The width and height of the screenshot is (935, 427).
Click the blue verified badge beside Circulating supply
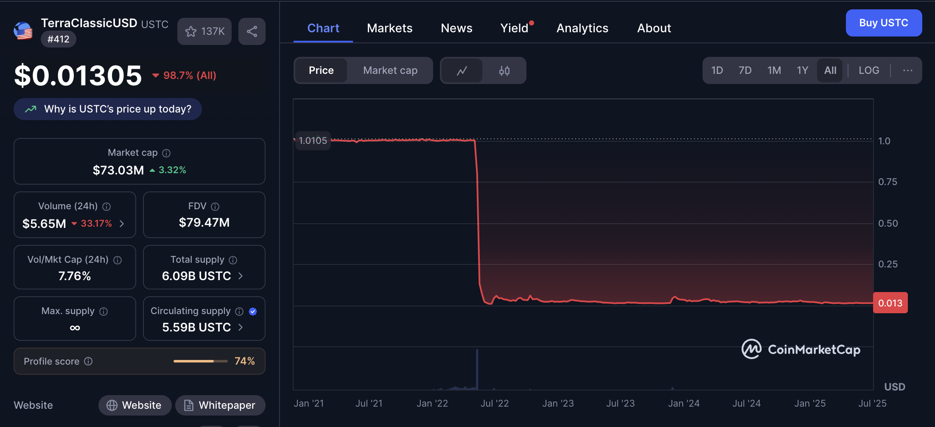(x=253, y=311)
